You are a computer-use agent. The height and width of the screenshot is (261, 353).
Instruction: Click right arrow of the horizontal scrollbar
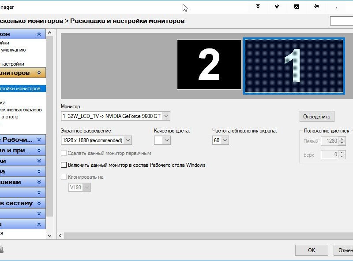350,235
